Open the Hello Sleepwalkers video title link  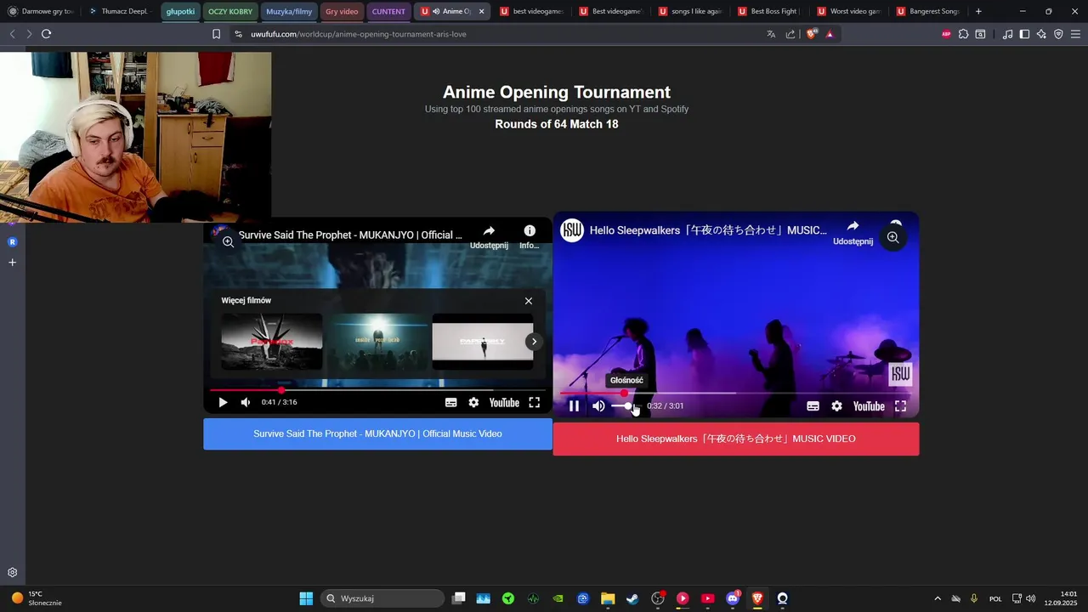(x=708, y=230)
